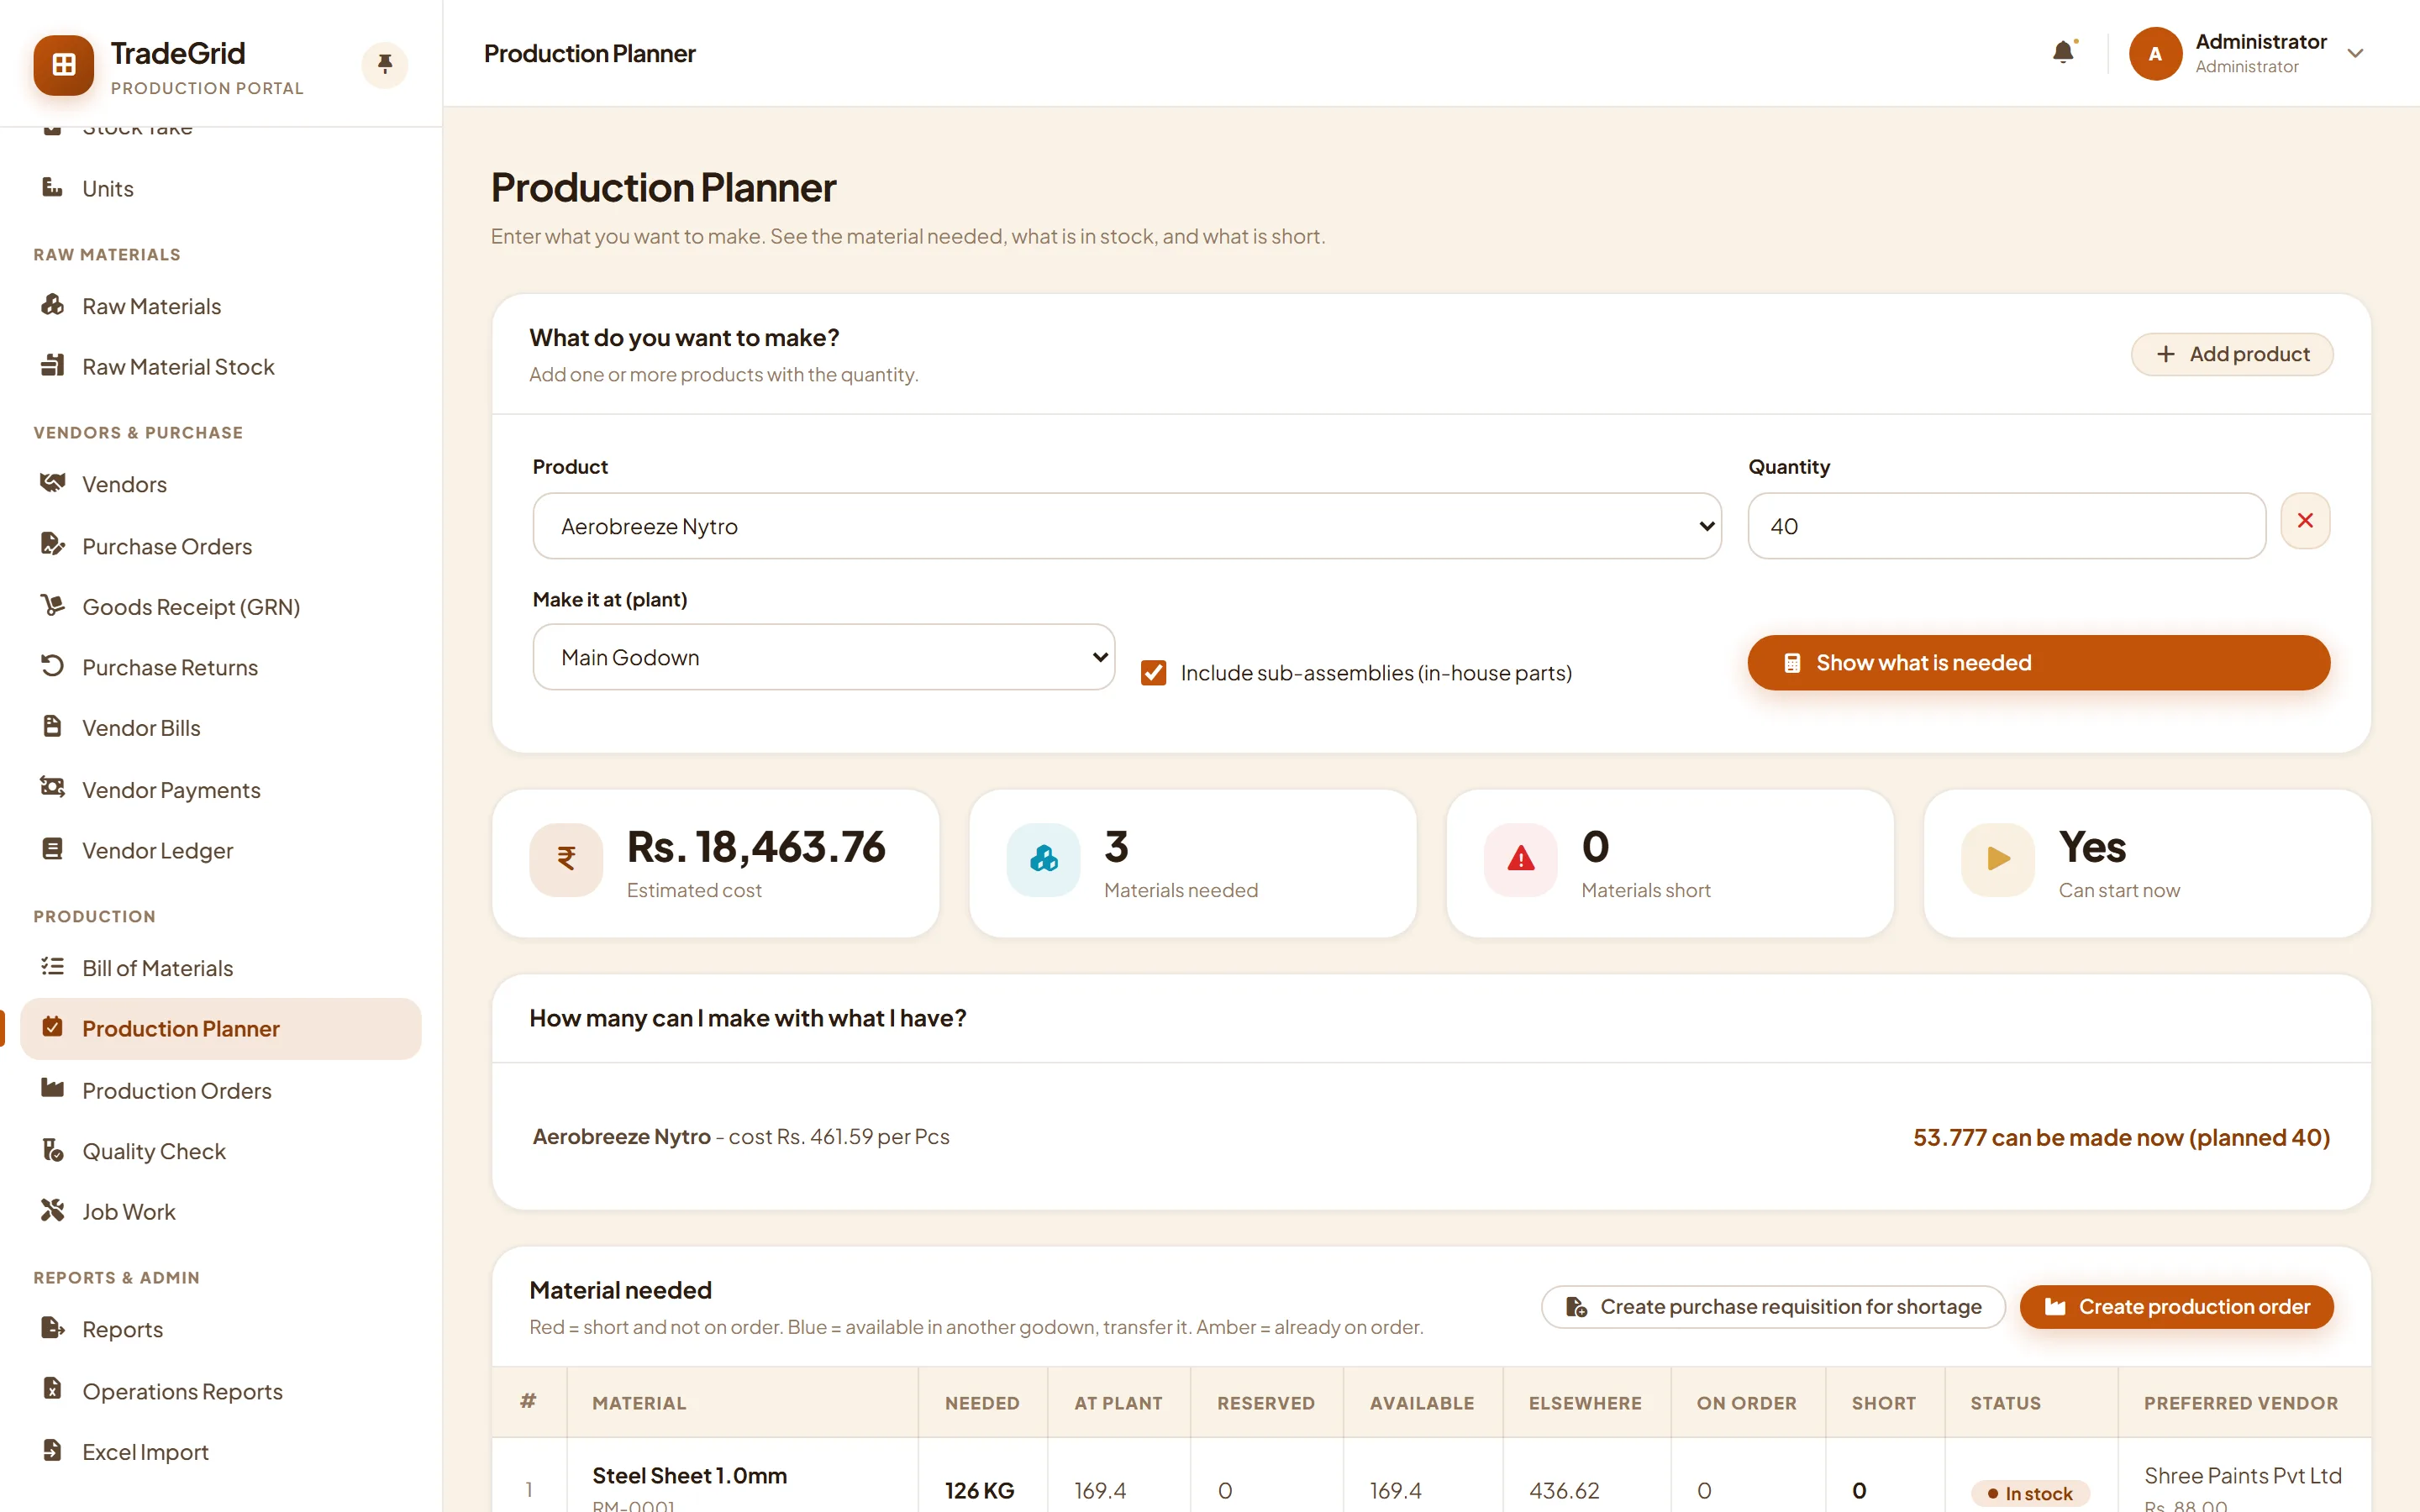Click 126 KG needed value
This screenshot has height=1512, width=2420.
(x=979, y=1490)
